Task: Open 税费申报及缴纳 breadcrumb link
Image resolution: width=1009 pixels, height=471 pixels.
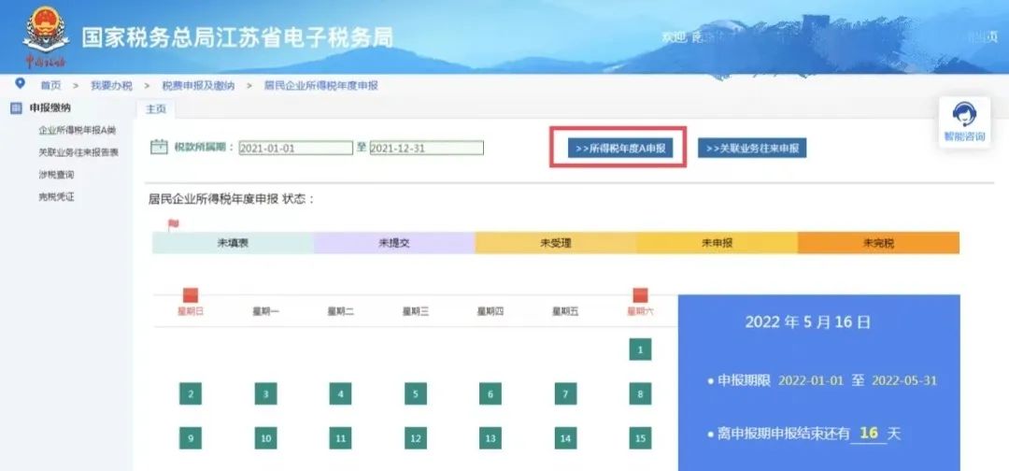Action: click(198, 86)
